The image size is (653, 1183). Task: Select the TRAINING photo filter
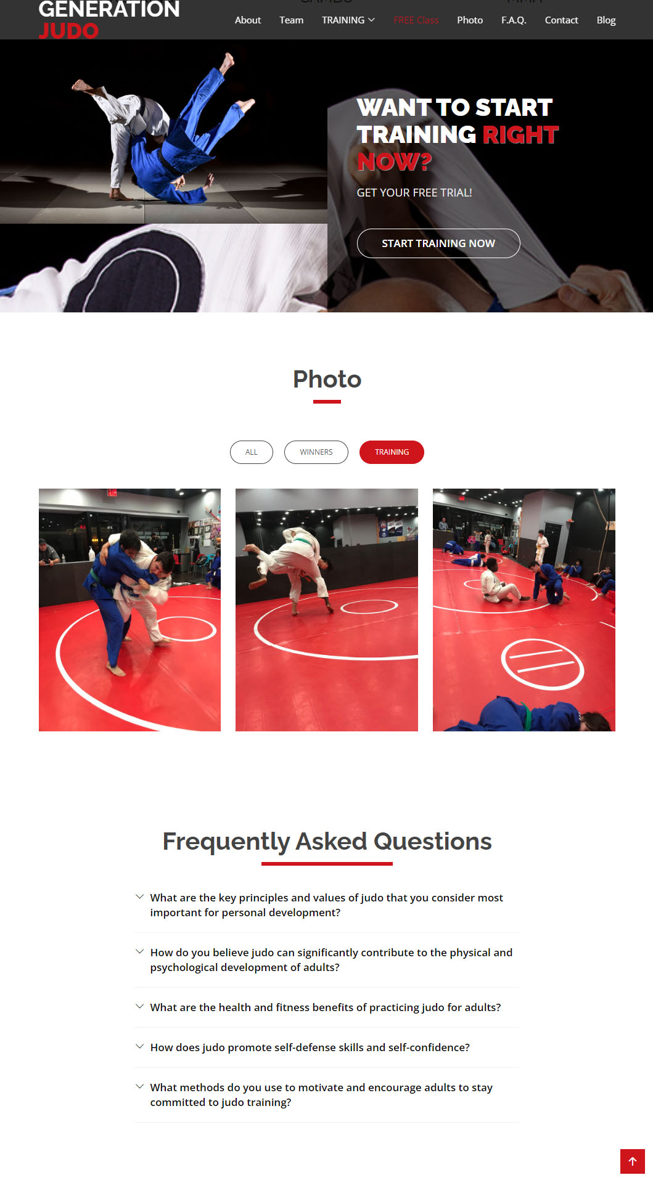pos(392,452)
